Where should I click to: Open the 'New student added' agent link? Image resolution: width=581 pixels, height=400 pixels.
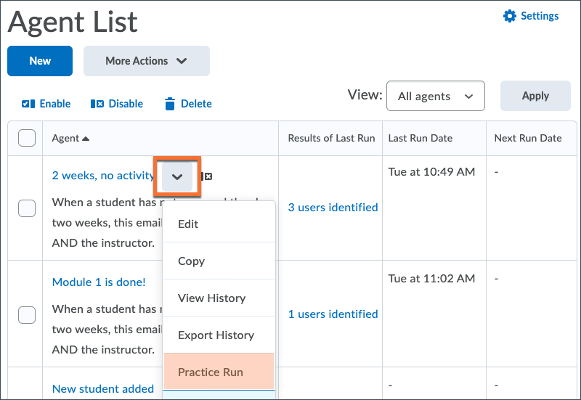click(102, 388)
